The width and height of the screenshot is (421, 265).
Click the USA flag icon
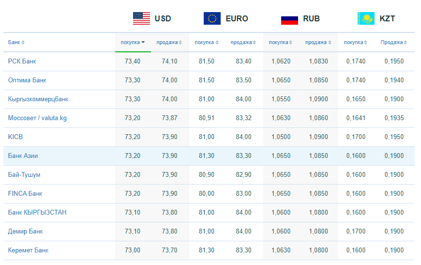(x=141, y=18)
